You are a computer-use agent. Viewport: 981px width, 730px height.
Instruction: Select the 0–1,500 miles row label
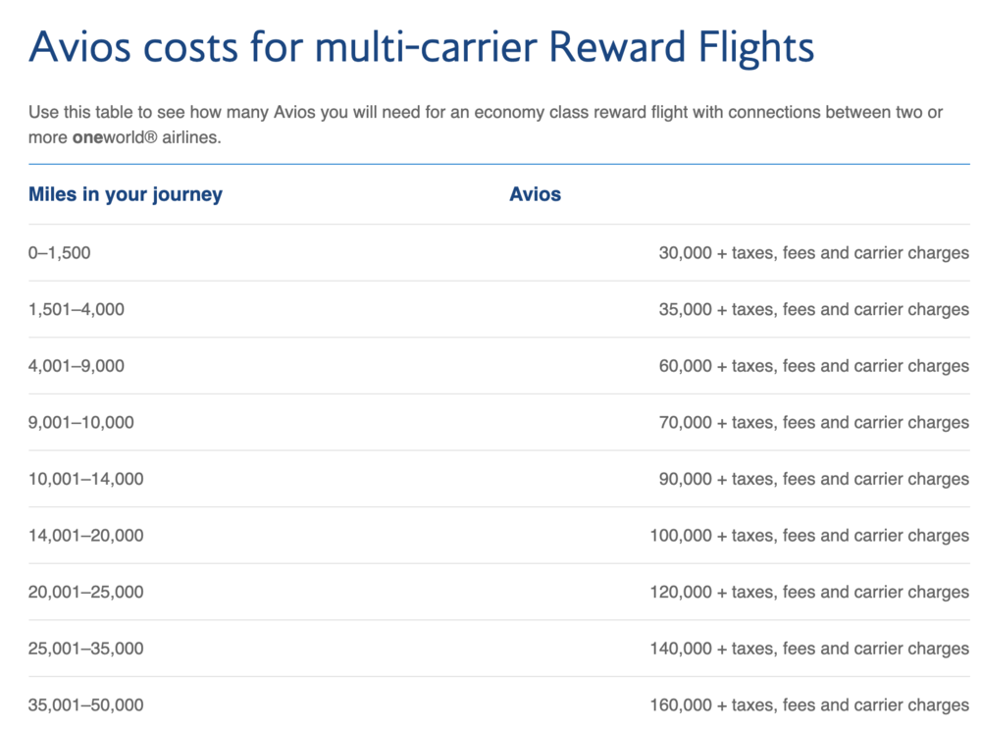point(59,253)
